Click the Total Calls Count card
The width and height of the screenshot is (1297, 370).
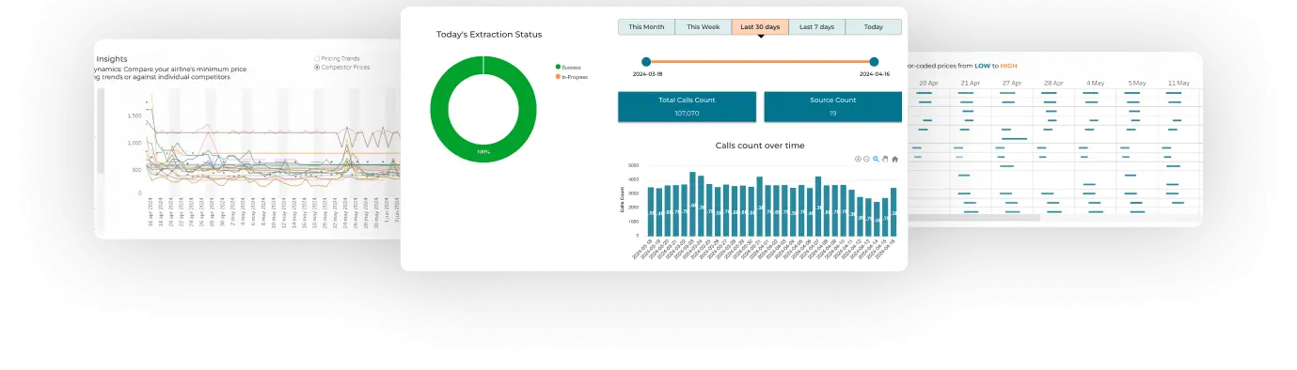(x=687, y=107)
